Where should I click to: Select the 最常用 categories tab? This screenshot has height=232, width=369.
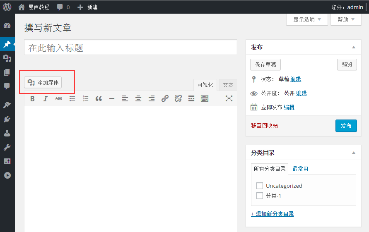(x=300, y=169)
